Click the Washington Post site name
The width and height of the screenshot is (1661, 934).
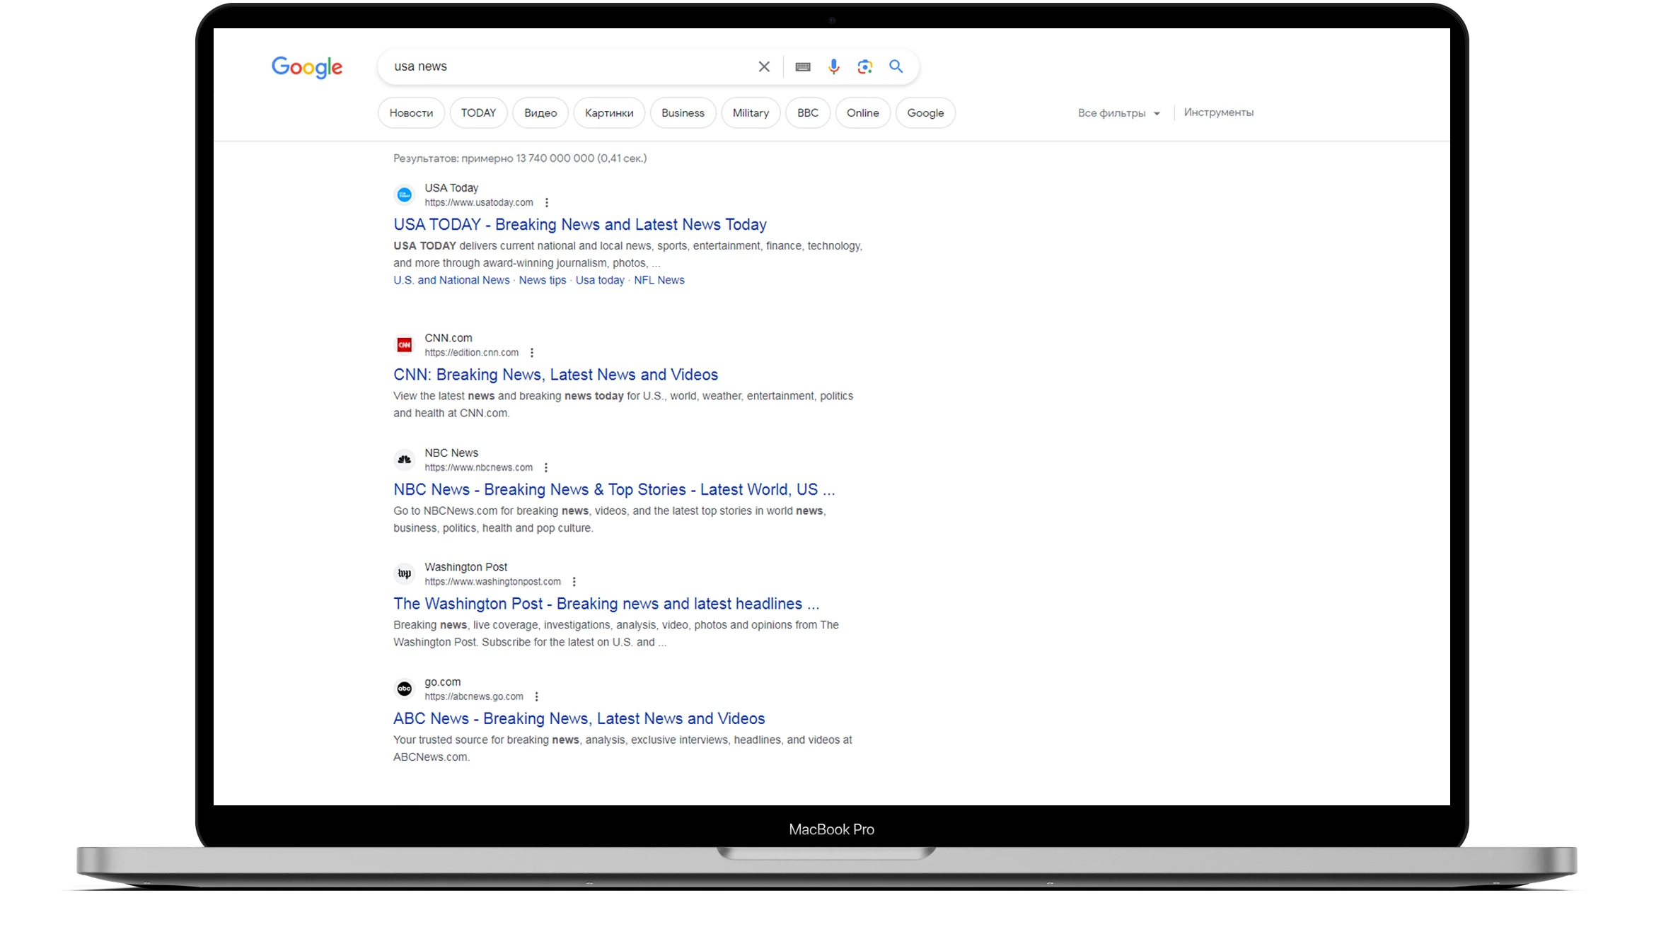466,567
